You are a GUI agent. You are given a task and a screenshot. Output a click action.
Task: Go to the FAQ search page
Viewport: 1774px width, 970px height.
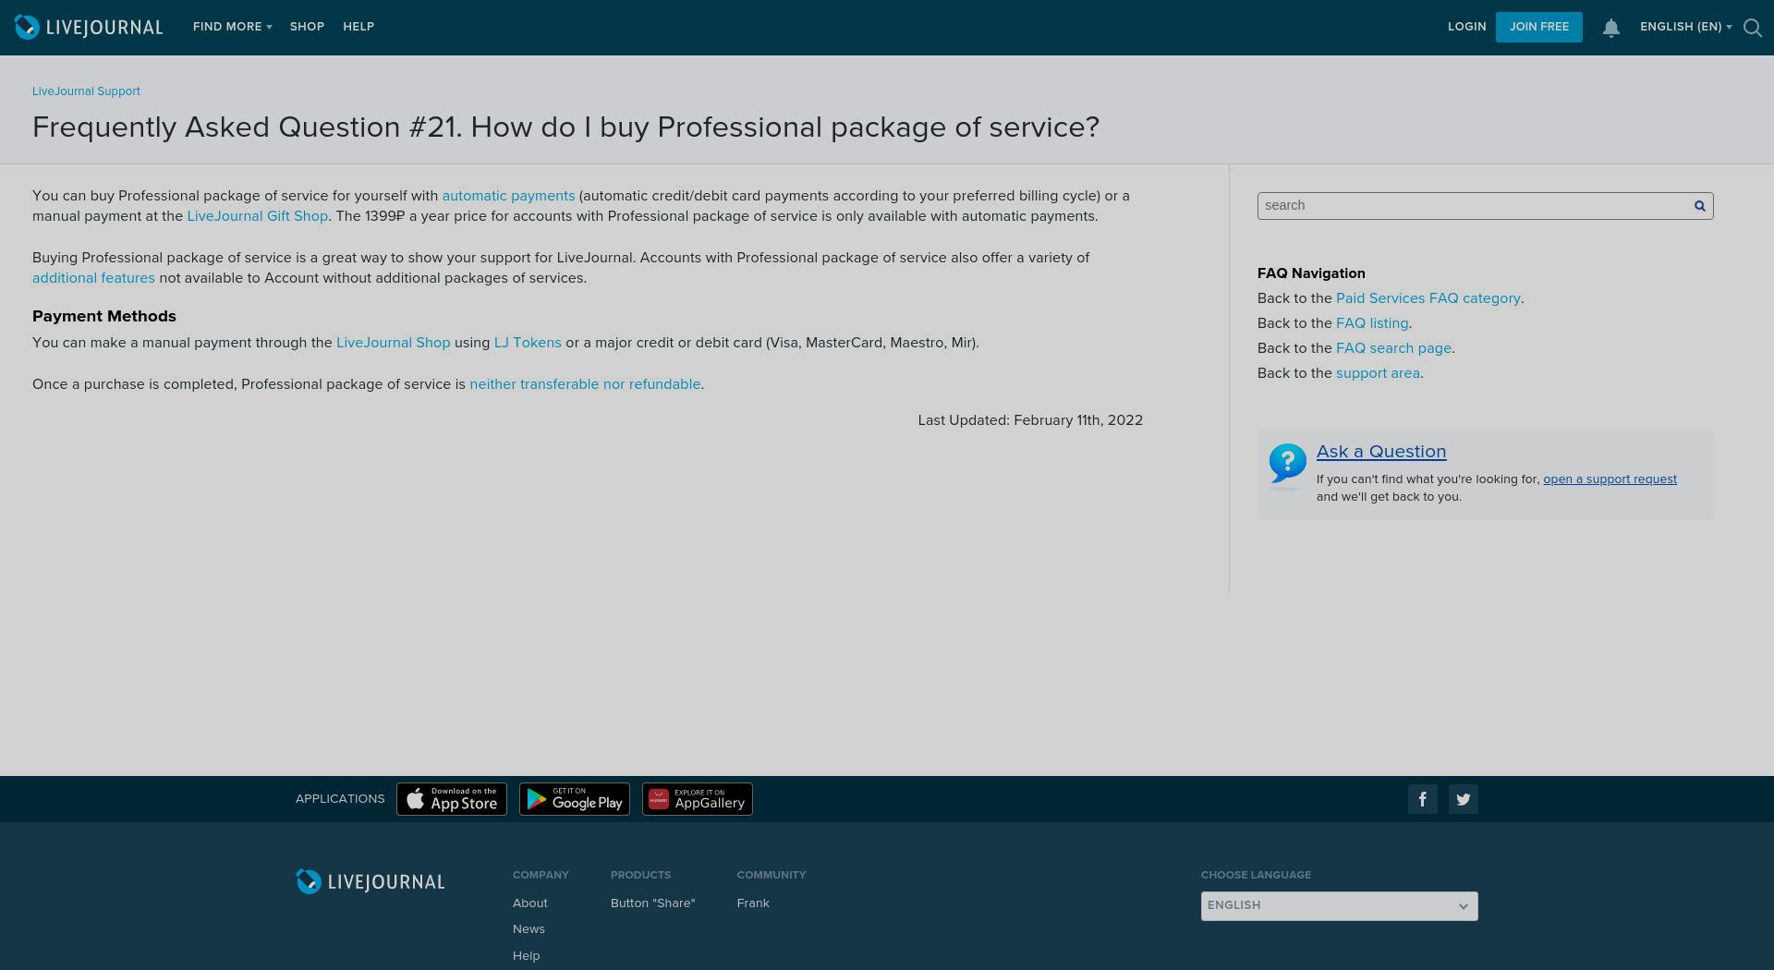click(x=1393, y=348)
